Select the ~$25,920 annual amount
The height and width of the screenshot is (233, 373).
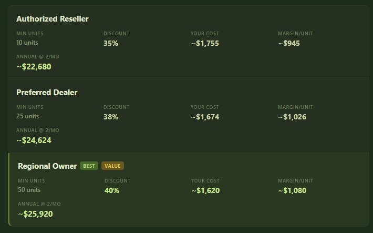pos(35,214)
